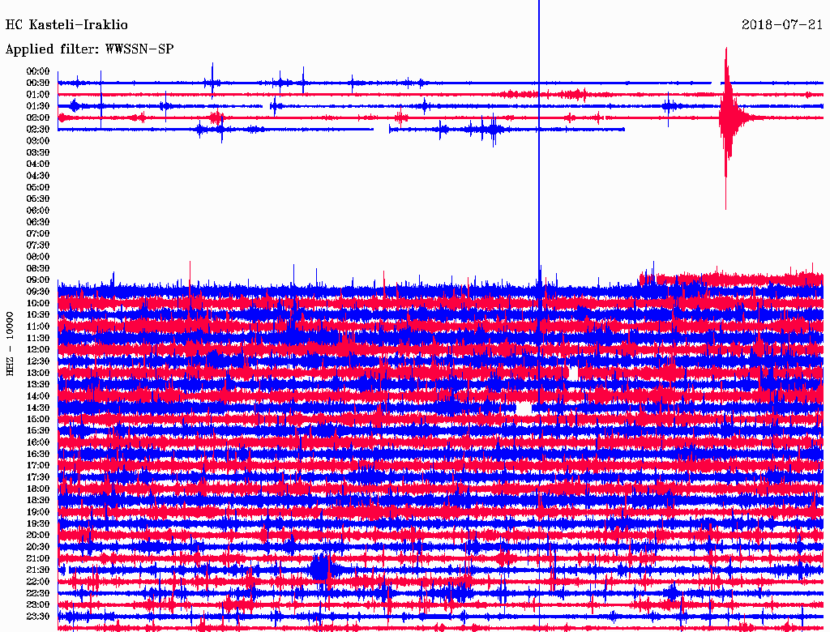Click the 21:30 time label

pyautogui.click(x=38, y=570)
